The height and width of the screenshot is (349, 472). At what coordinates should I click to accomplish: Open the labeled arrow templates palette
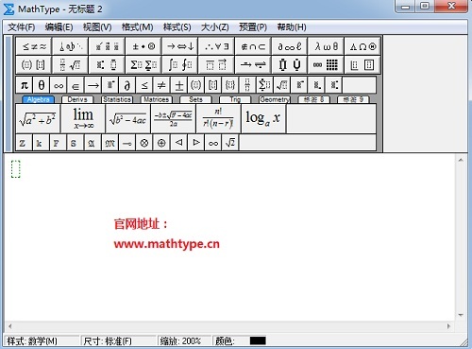[253, 65]
